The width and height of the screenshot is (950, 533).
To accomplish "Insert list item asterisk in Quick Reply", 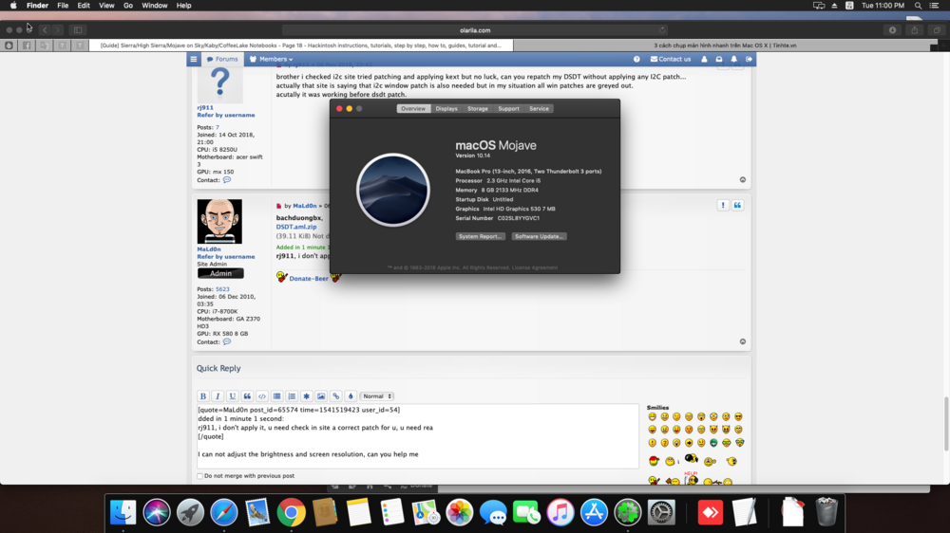I will 306,396.
